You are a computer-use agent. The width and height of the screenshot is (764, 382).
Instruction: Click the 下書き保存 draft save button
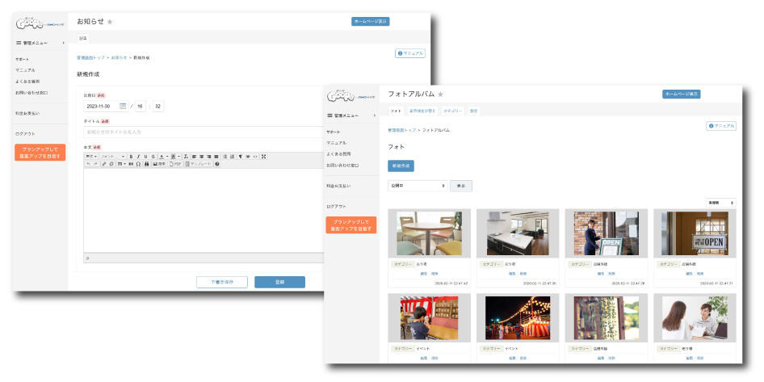(222, 282)
